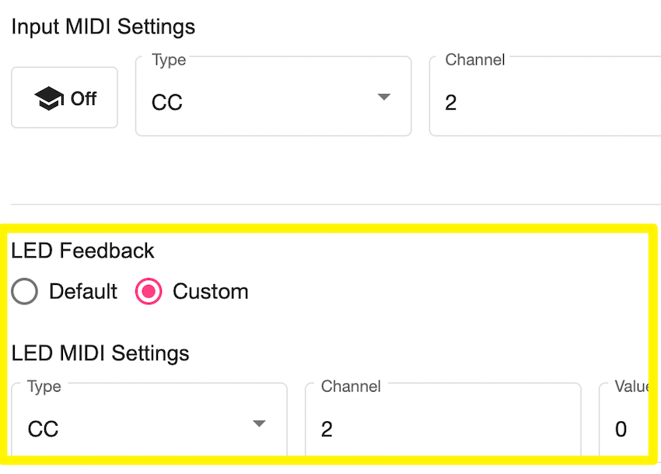Select the Custom LED Feedback radio button
661x474 pixels.
coord(149,292)
